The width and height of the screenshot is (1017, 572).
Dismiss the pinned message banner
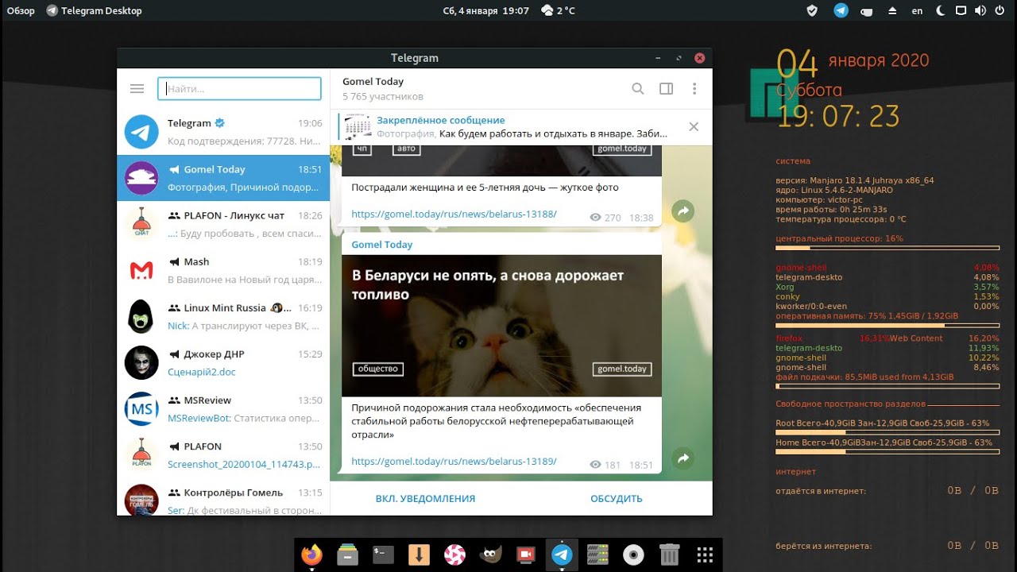(694, 127)
